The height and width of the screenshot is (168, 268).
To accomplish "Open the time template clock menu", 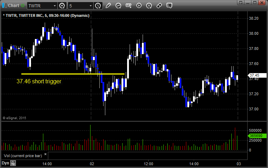I will click(98, 6).
